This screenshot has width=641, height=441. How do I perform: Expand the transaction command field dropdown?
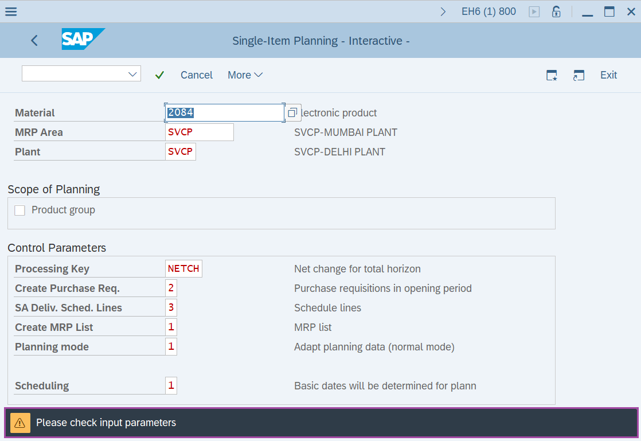click(x=132, y=73)
